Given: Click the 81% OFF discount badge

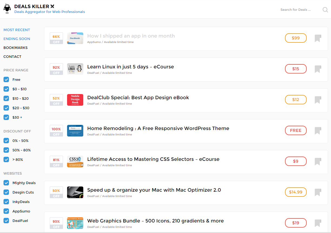Looking at the screenshot, I should (x=56, y=161).
